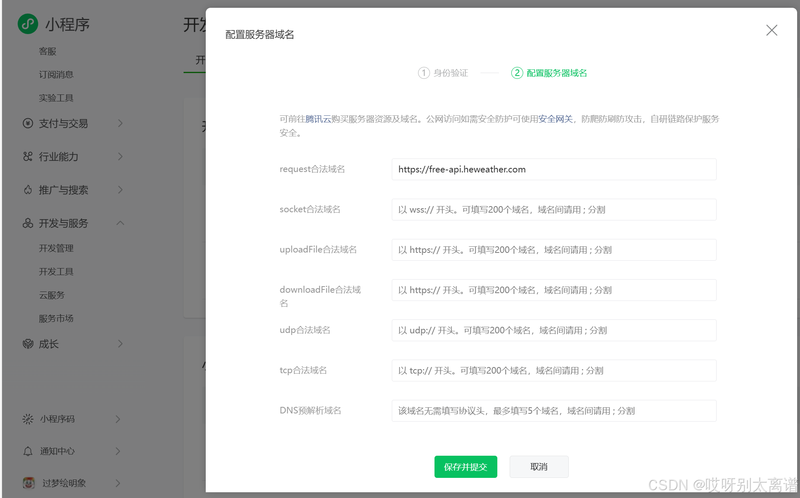Collapse the 开发与服务 section chevron
Viewport: 800px width, 498px height.
pyautogui.click(x=120, y=223)
